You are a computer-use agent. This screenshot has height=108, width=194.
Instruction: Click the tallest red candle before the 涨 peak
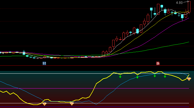(x=158, y=9)
